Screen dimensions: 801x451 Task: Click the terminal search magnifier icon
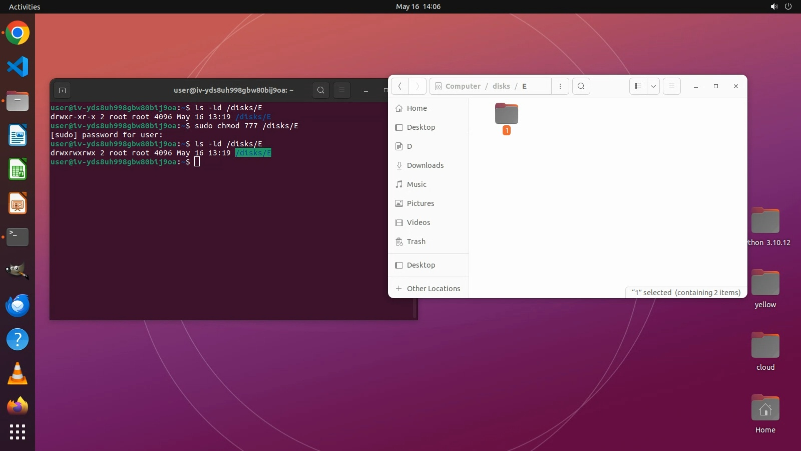point(321,90)
